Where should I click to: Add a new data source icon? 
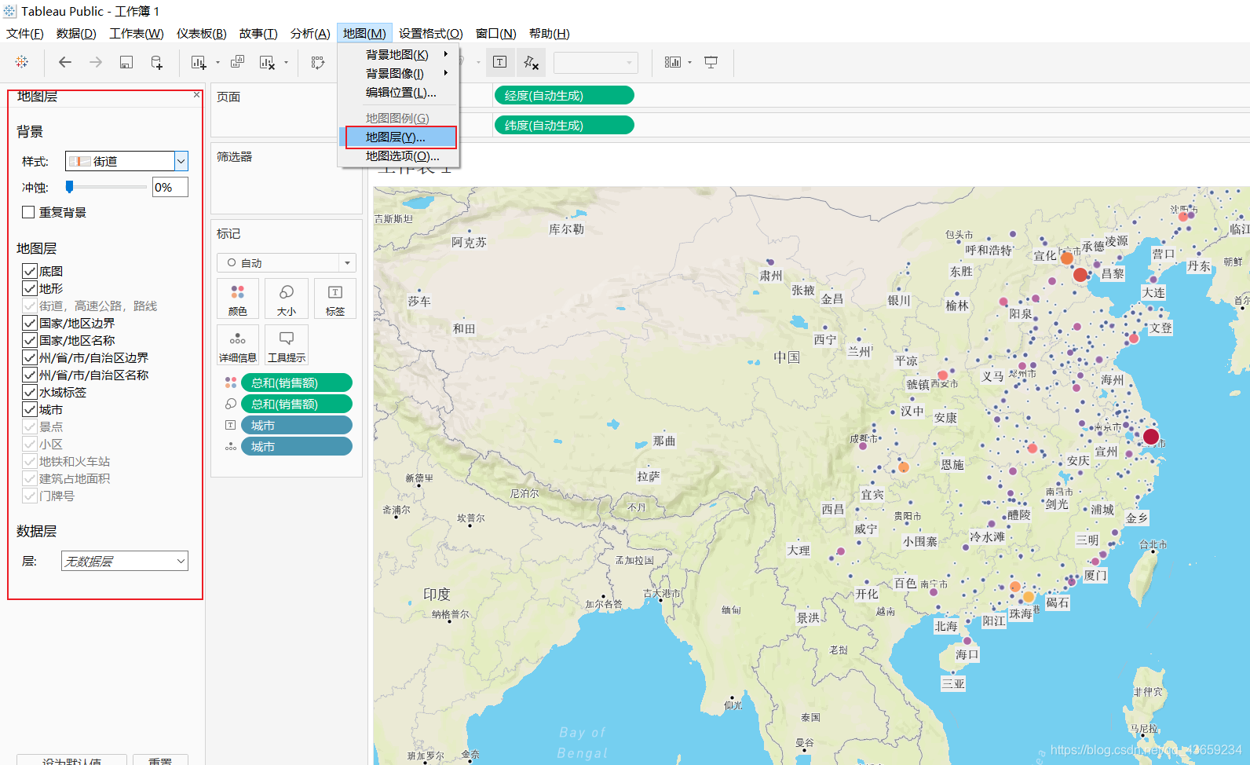(x=156, y=62)
